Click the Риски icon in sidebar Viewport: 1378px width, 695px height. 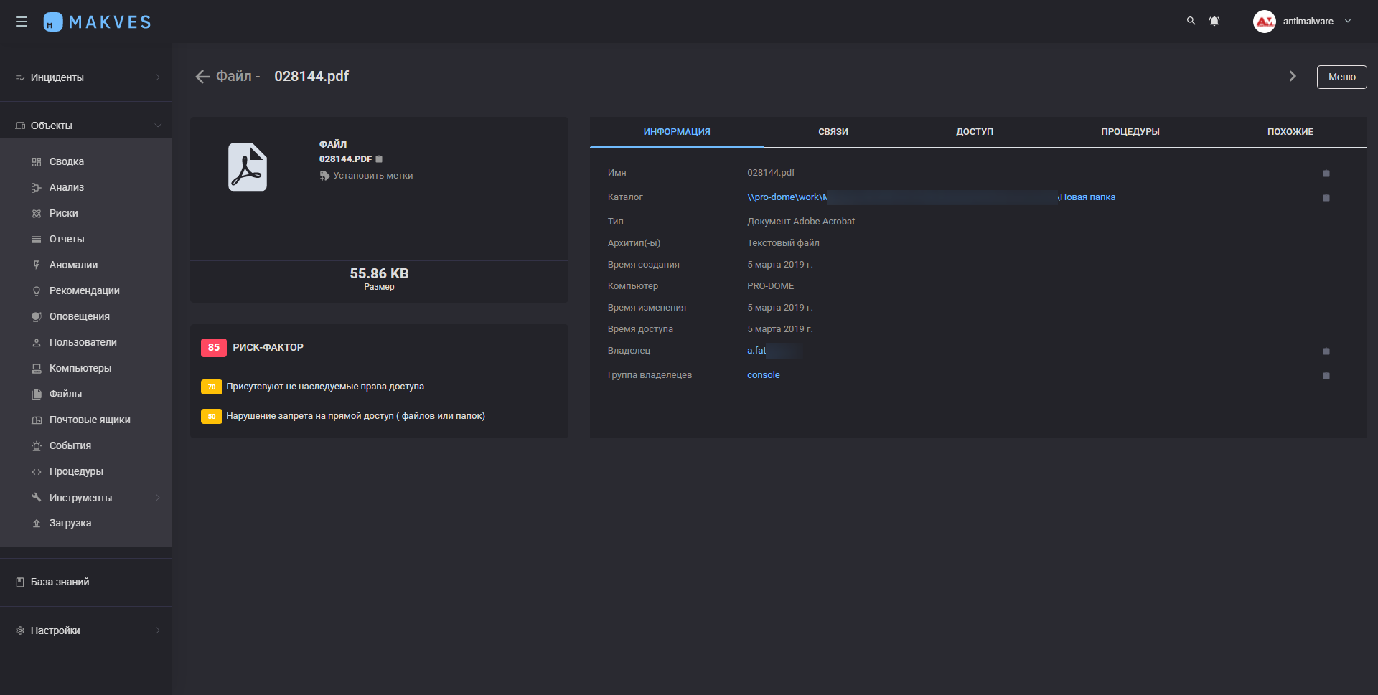tap(37, 214)
